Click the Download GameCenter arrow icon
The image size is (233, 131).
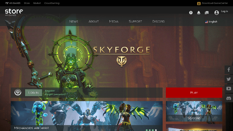click(x=199, y=3)
